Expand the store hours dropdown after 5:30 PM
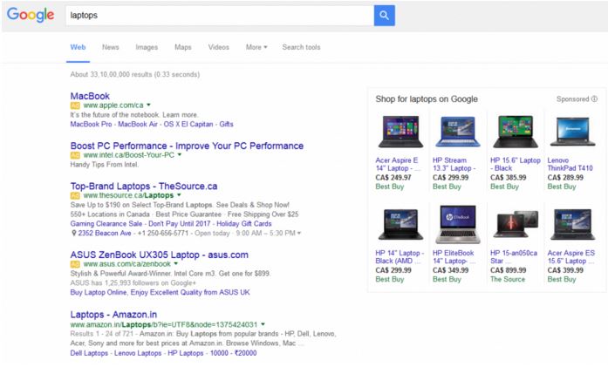Viewport: 608px width, 367px height. (x=299, y=234)
